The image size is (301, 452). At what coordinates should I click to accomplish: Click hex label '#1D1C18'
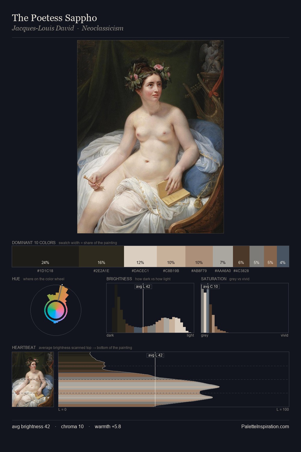coord(45,271)
